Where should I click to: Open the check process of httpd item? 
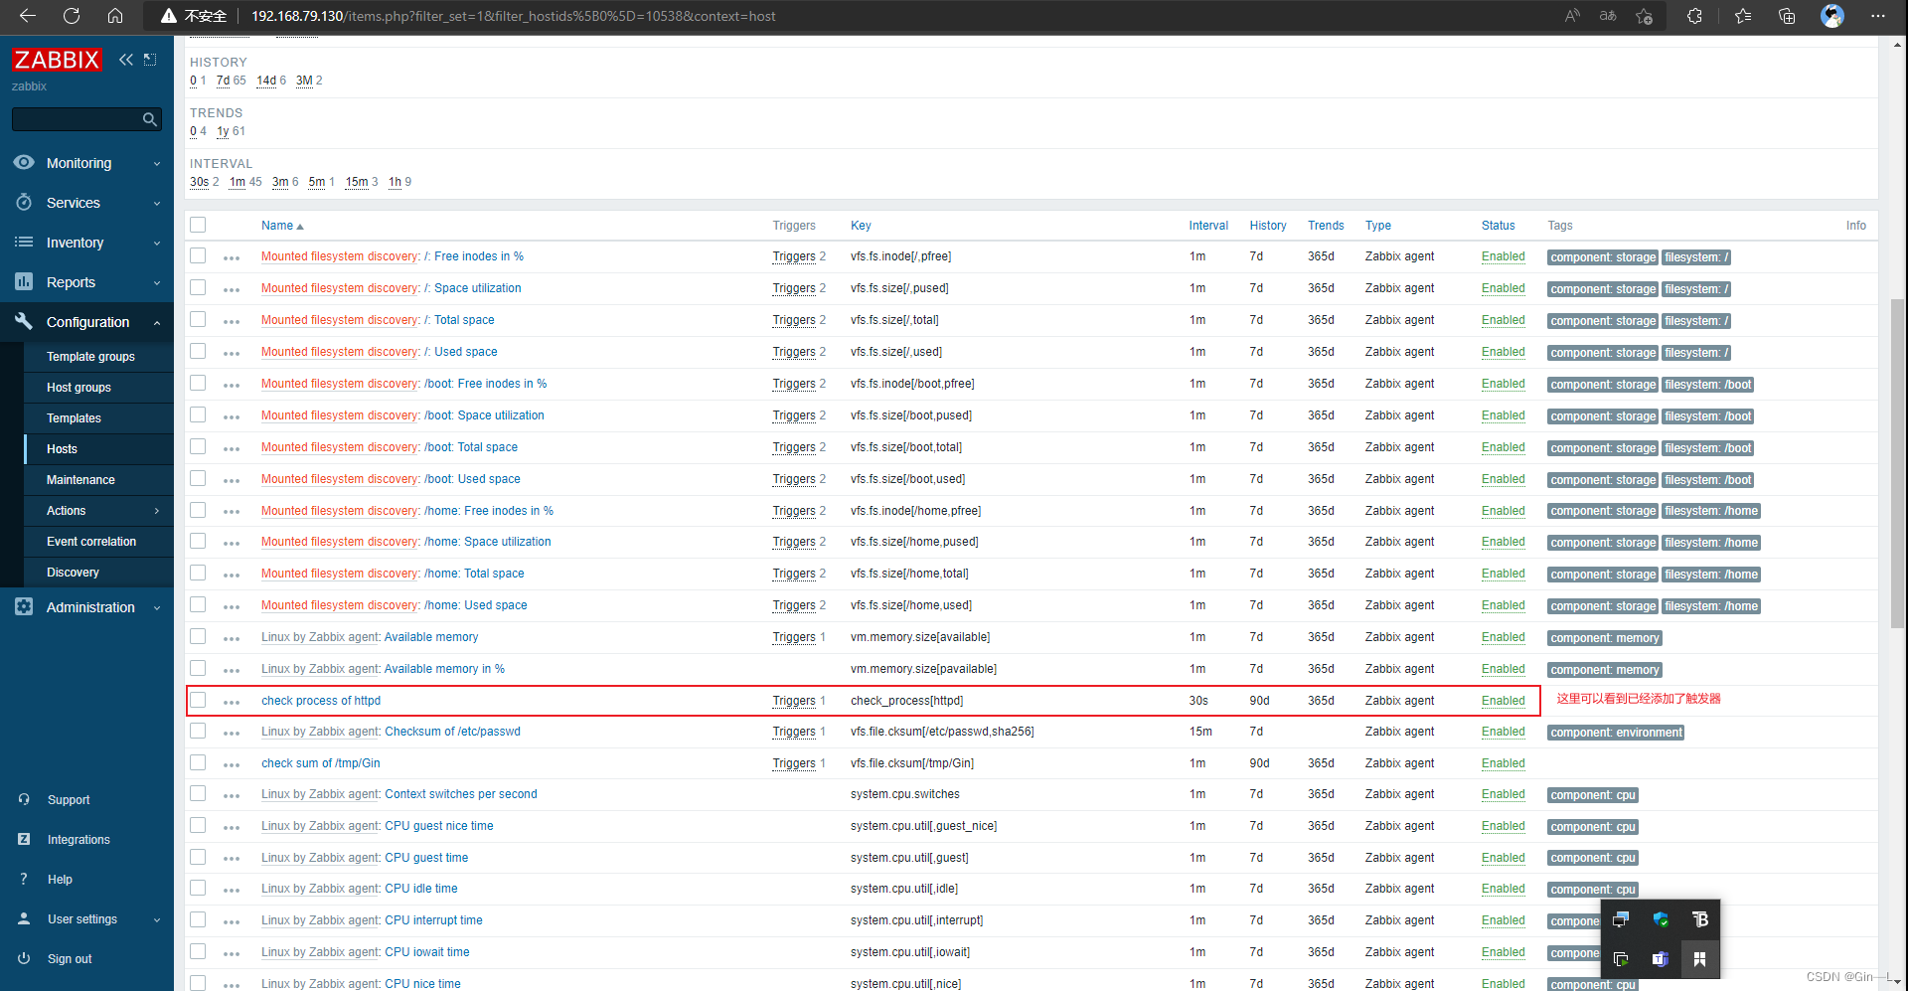coord(321,701)
